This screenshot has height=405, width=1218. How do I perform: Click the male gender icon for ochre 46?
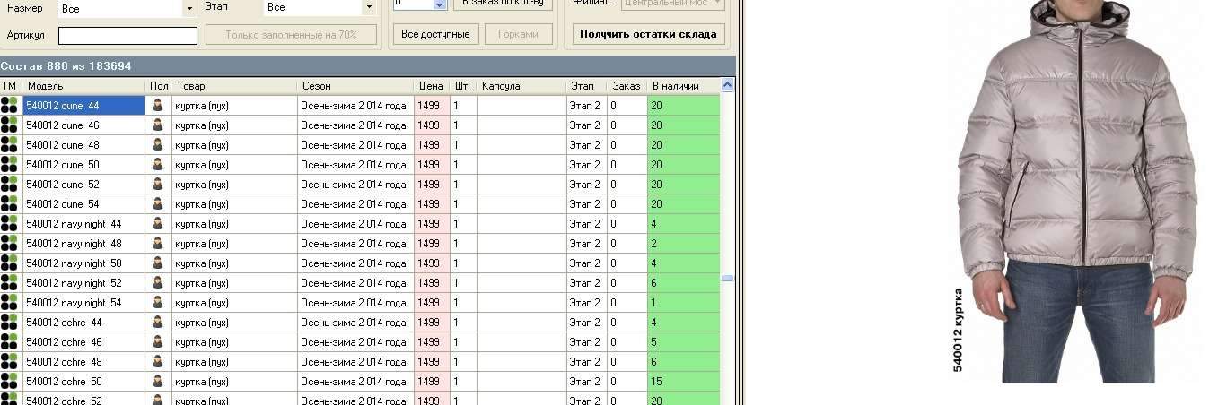coord(158,342)
